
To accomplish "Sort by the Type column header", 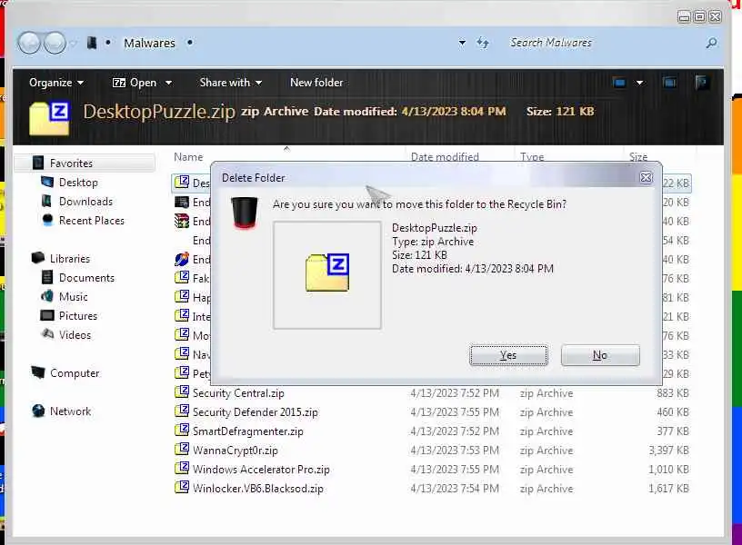I will coord(532,157).
